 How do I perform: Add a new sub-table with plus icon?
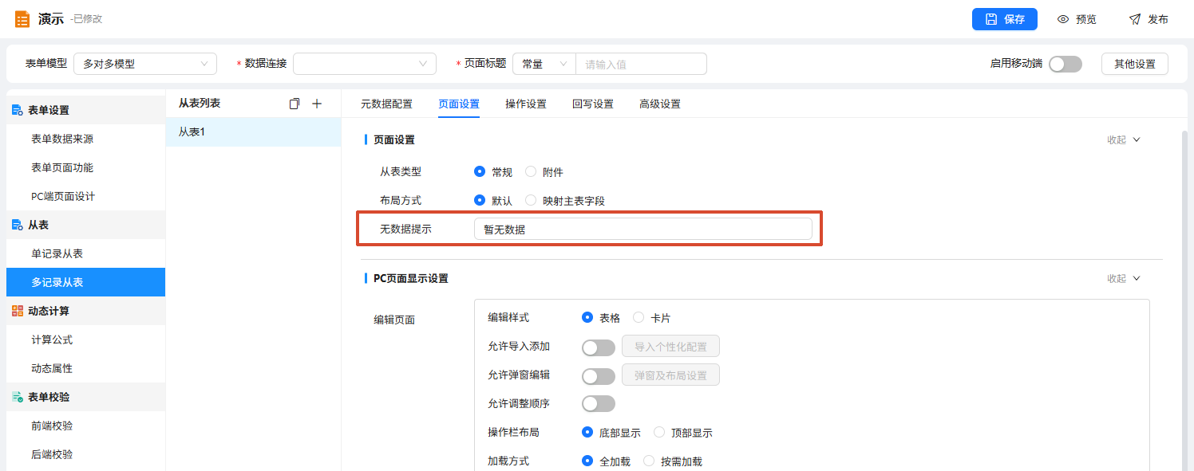click(x=316, y=104)
